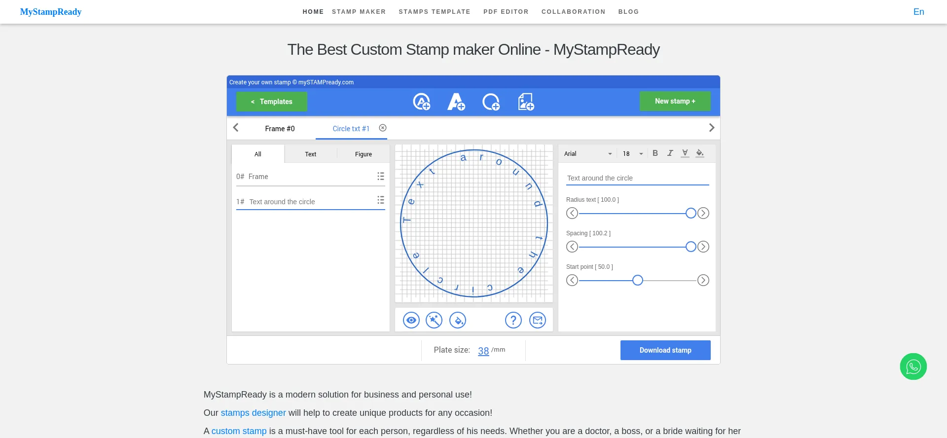
Task: Click the send by email icon
Action: coord(538,320)
